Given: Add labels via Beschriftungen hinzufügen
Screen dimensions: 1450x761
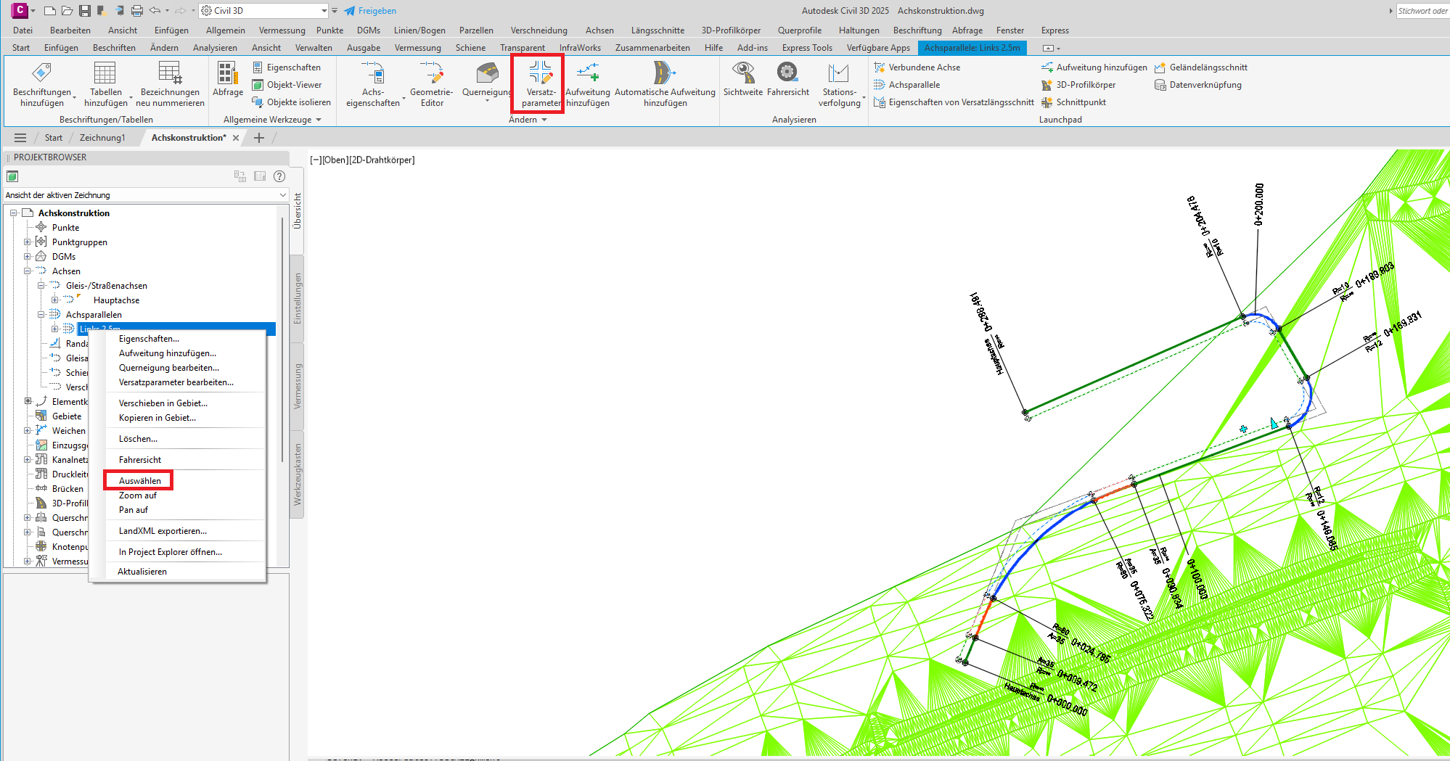Looking at the screenshot, I should [42, 86].
